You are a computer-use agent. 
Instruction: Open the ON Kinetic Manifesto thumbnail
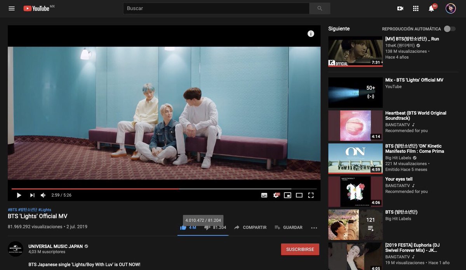coord(355,159)
